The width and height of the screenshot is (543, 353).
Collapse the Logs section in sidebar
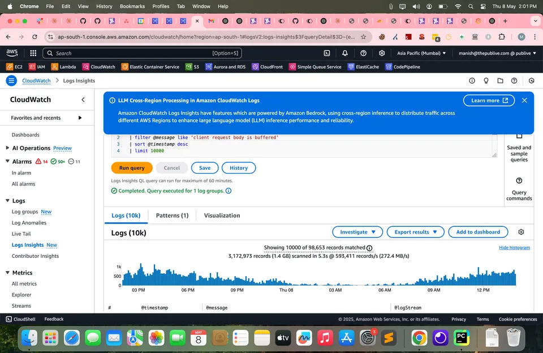(x=7, y=201)
